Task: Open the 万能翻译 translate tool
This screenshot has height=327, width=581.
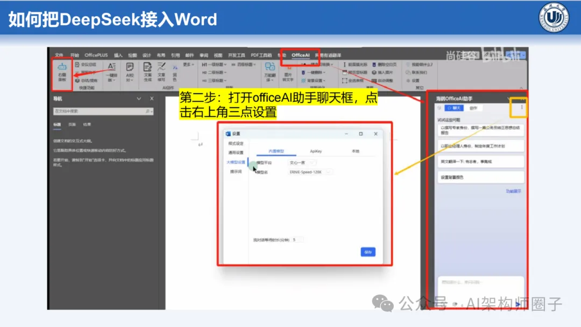Action: [270, 72]
